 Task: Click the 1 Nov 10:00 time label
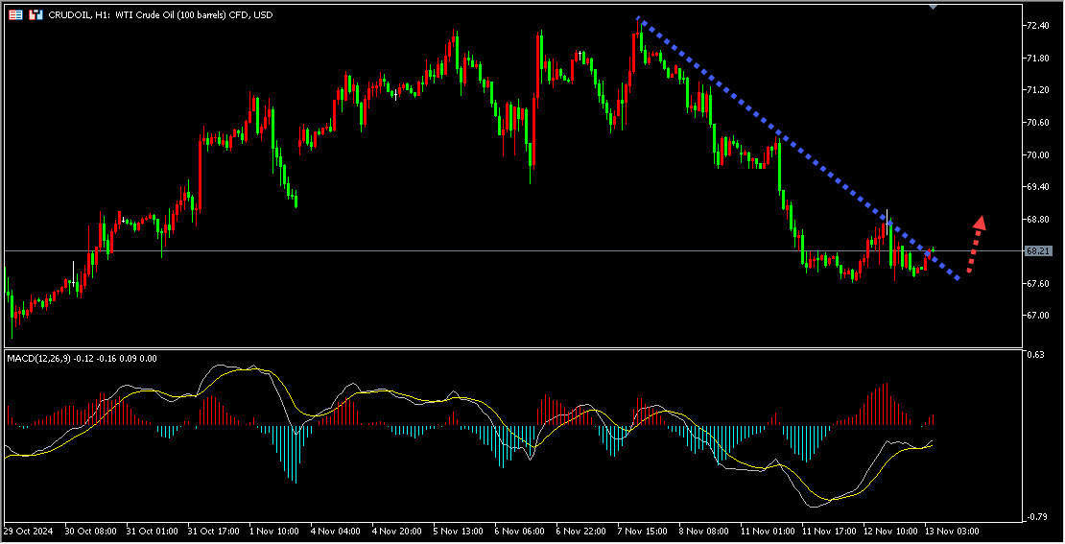point(274,531)
